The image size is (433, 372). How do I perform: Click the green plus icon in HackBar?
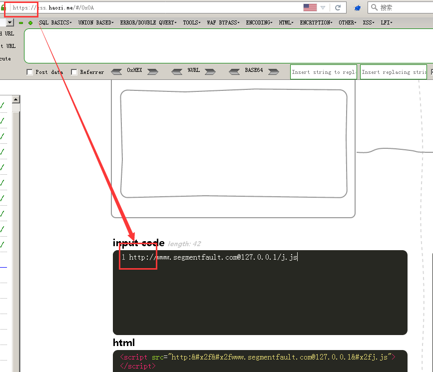30,23
